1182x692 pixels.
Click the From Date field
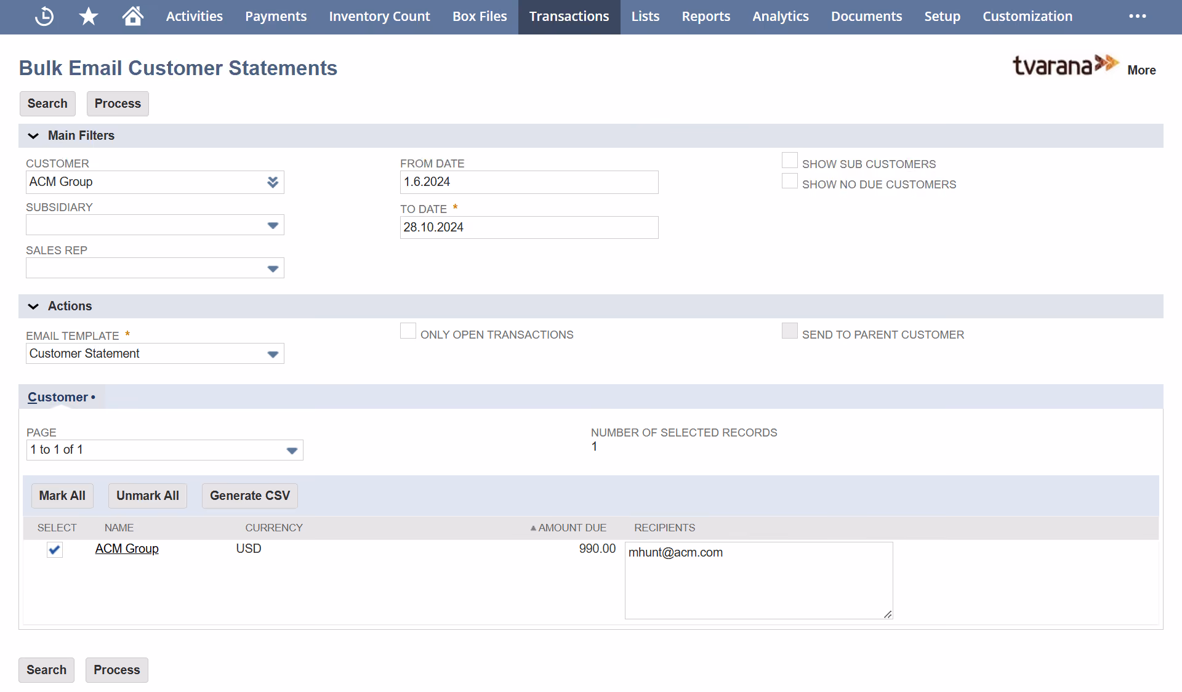click(x=529, y=182)
